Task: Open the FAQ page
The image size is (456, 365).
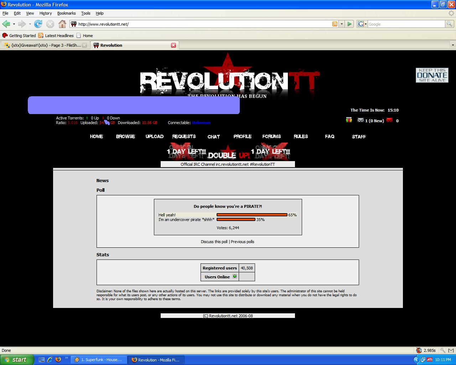Action: coord(330,137)
